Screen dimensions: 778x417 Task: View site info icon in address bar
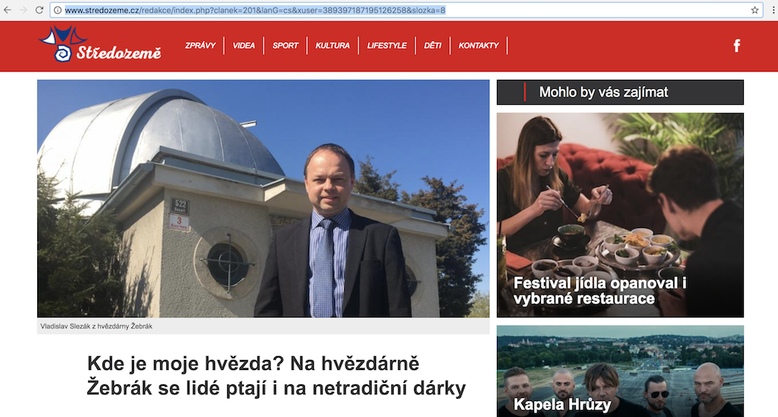58,10
